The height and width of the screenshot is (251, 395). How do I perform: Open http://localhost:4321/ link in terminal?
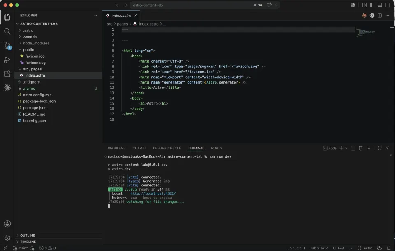coord(153,193)
